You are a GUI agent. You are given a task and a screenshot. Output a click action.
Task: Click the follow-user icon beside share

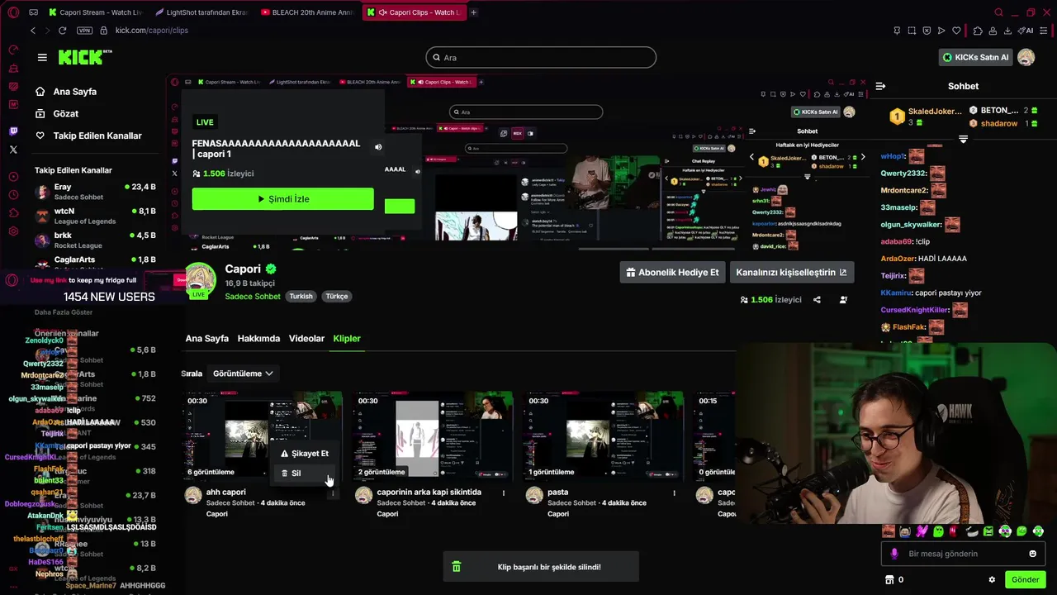click(843, 300)
